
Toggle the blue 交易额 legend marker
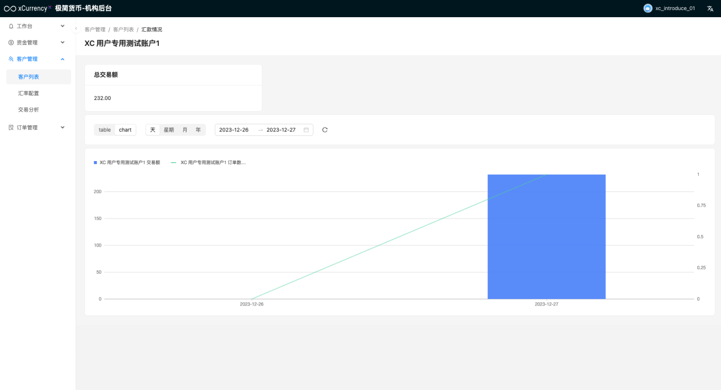[x=95, y=163]
